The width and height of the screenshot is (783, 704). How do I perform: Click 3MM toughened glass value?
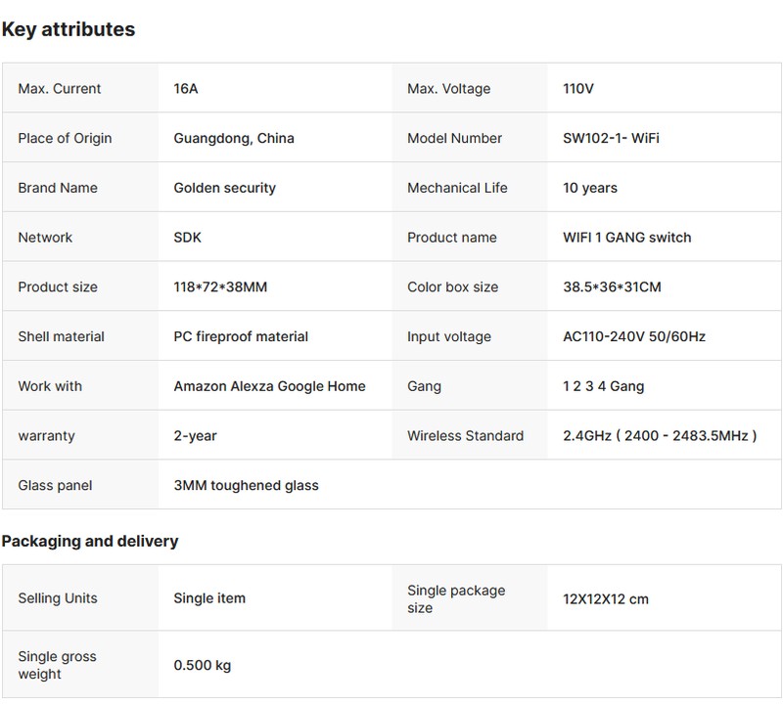(x=246, y=485)
